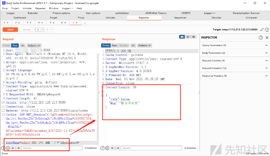Image resolution: width=270 pixels, height=156 pixels.
Task: Click the userName body parameter line
Action: 43,143
